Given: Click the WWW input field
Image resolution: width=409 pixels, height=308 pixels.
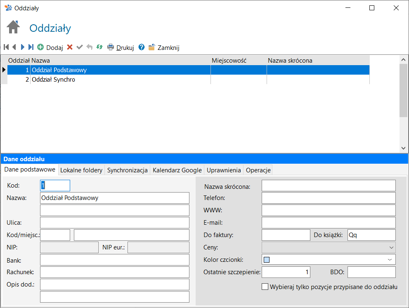Looking at the screenshot, I should 329,210.
